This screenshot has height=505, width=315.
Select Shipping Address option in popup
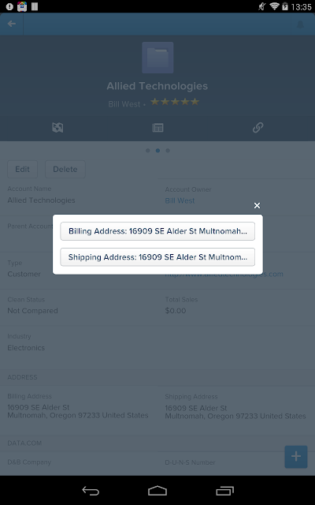click(x=157, y=257)
